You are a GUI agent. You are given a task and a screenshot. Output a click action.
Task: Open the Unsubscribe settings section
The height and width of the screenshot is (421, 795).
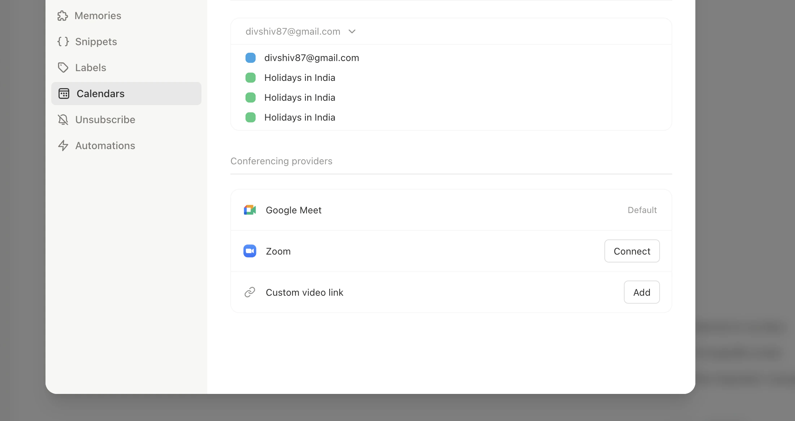pyautogui.click(x=105, y=120)
